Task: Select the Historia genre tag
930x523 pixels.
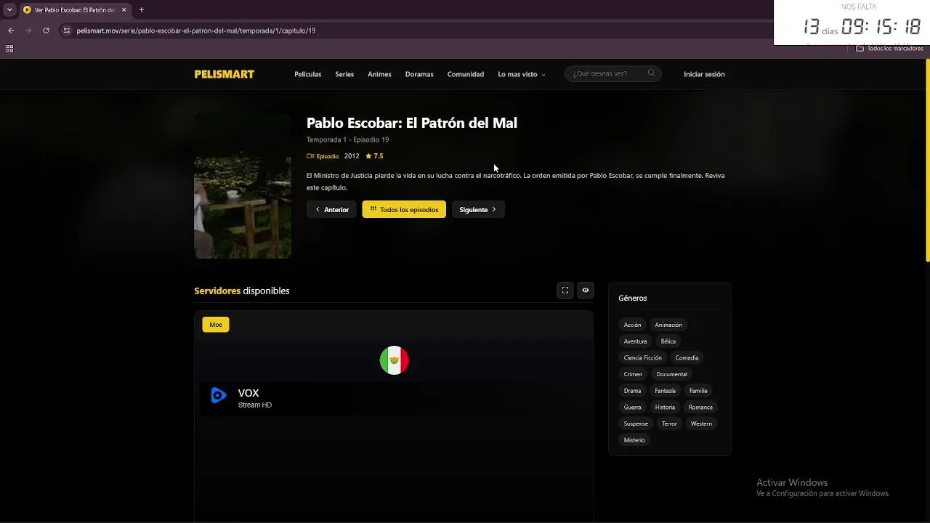Action: point(665,408)
